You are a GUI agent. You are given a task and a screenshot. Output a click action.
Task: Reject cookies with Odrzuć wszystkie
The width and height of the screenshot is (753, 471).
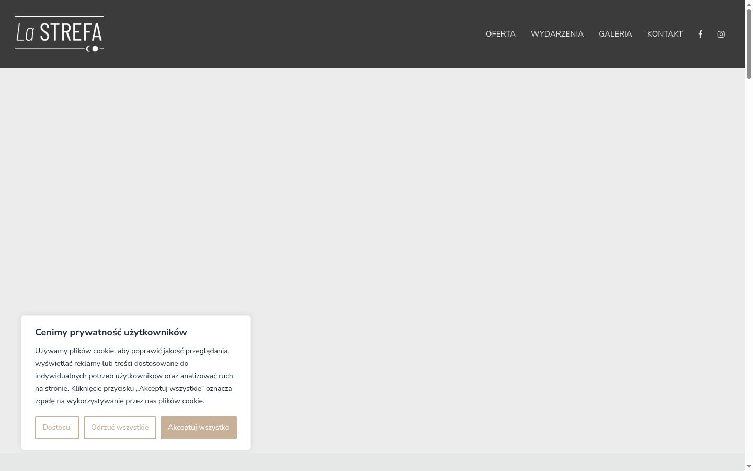click(120, 428)
